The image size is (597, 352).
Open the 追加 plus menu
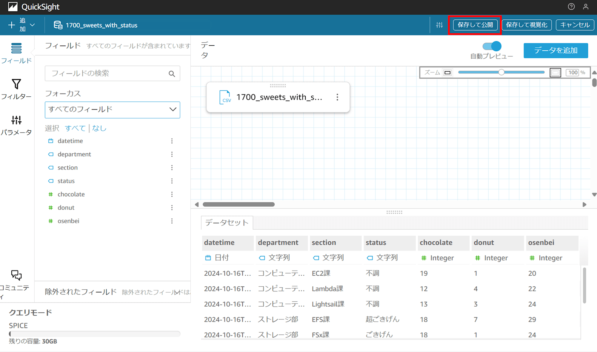[x=21, y=25]
